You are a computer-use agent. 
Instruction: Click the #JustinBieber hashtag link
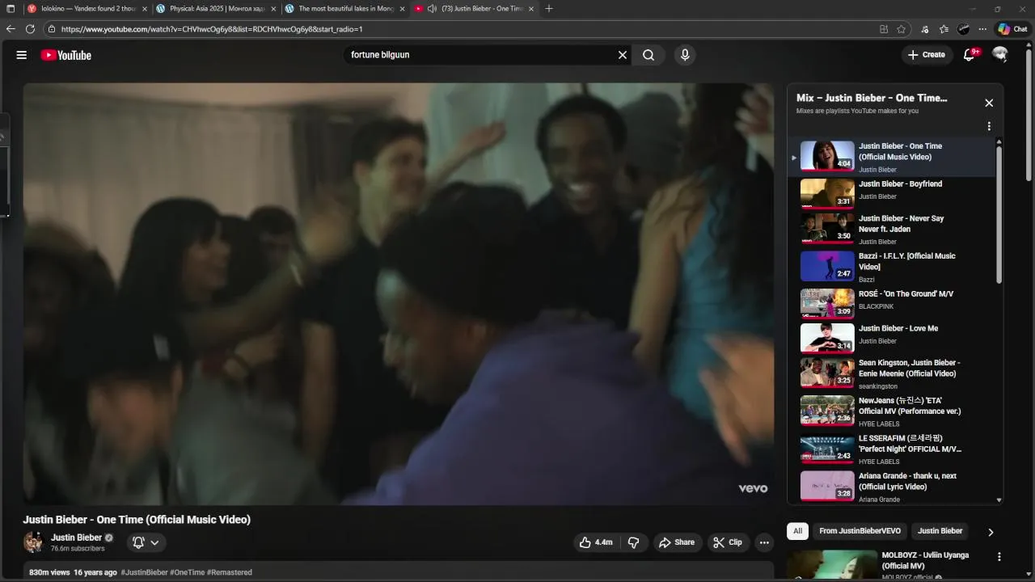144,572
